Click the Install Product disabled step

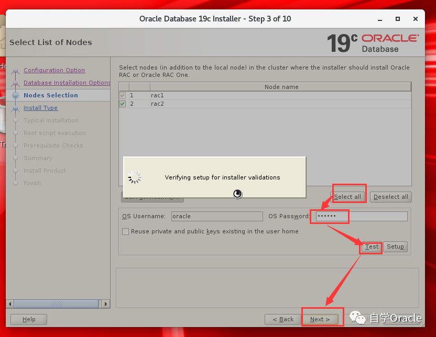[45, 171]
